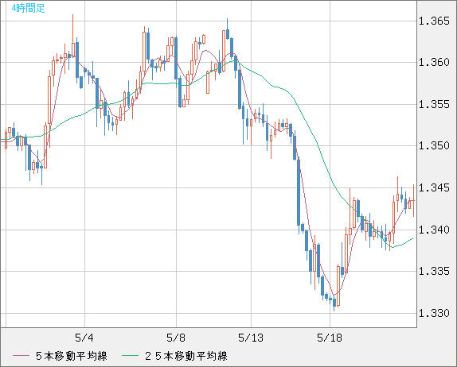Click the 1.355 price axis label
This screenshot has width=457, height=367.
(x=434, y=104)
